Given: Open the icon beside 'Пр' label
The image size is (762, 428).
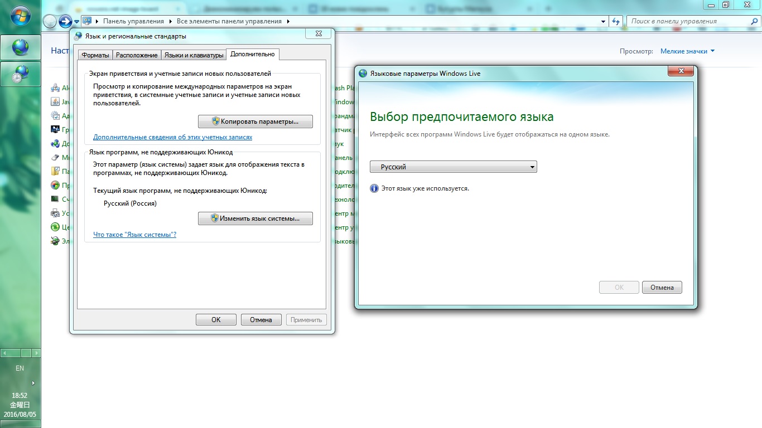Looking at the screenshot, I should (x=55, y=186).
